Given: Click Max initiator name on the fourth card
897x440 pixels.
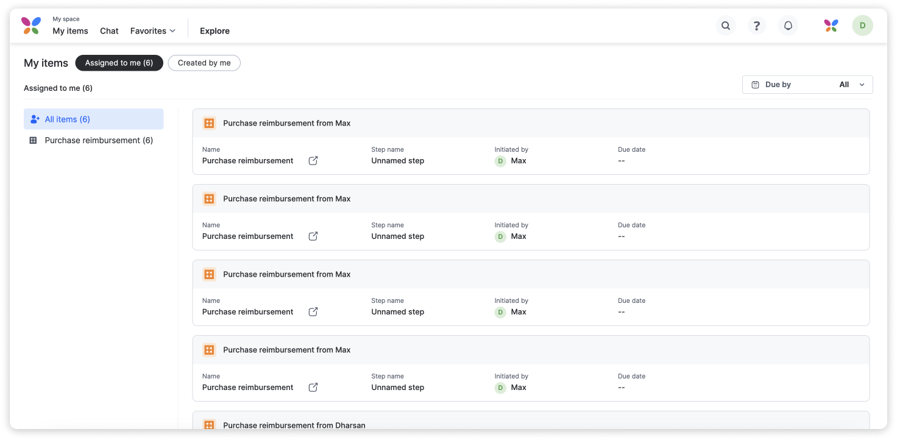Looking at the screenshot, I should [519, 388].
